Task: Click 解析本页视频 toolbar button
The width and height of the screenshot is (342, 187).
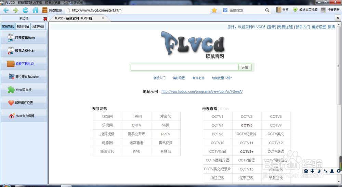Action: pyautogui.click(x=305, y=10)
